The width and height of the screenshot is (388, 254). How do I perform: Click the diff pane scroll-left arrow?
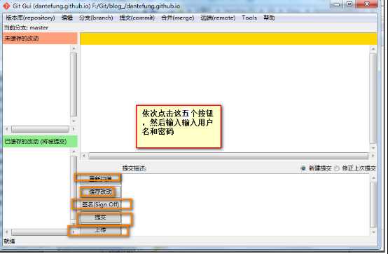click(x=84, y=156)
